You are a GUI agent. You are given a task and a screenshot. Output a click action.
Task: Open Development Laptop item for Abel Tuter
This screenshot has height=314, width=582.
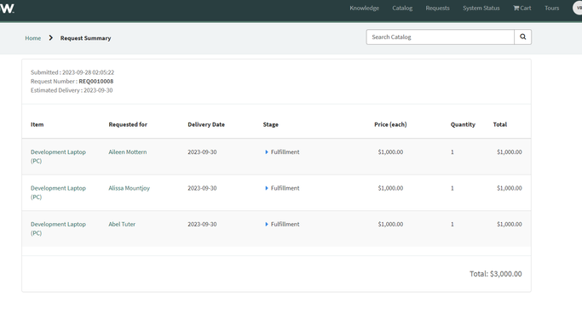click(x=58, y=228)
